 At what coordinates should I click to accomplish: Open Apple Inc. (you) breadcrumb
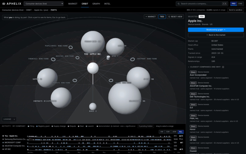pyautogui.click(x=41, y=10)
